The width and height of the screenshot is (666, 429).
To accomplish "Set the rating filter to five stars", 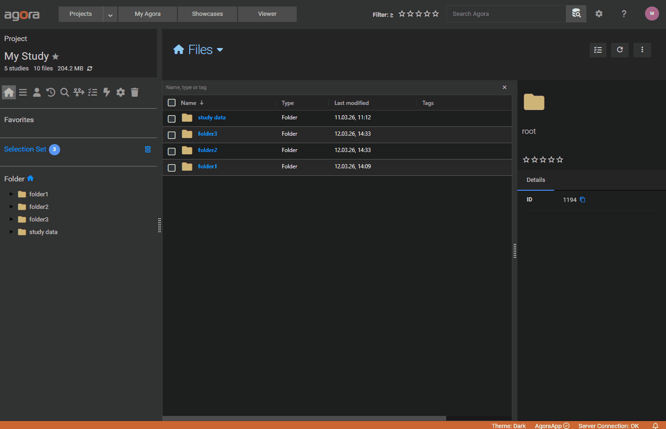I will [435, 14].
